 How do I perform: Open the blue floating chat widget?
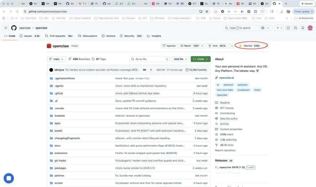[9, 178]
